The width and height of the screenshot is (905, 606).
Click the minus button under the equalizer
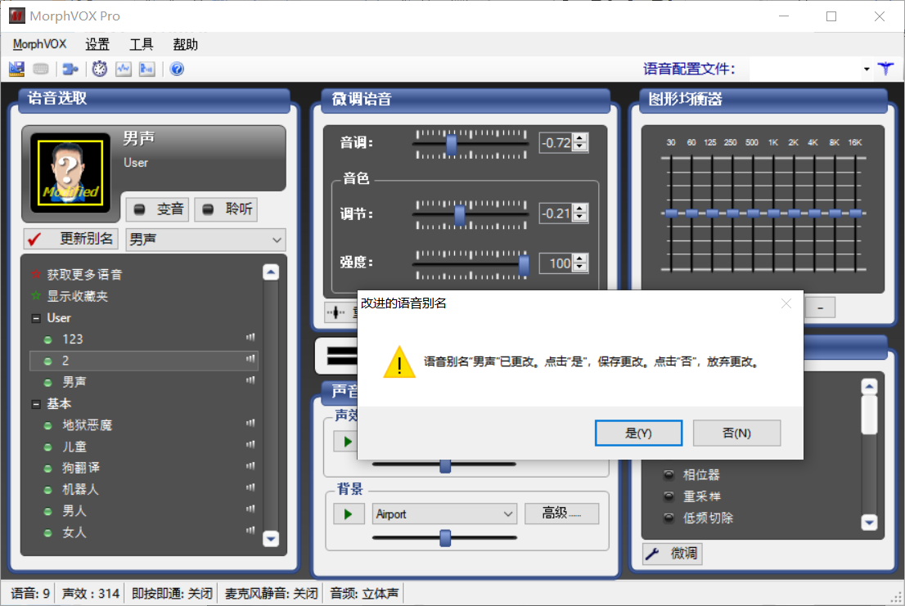coord(820,307)
